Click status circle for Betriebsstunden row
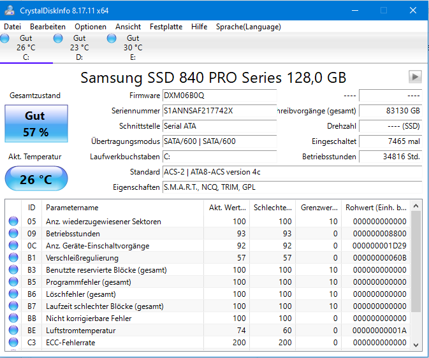The height and width of the screenshot is (358, 429). point(13,233)
